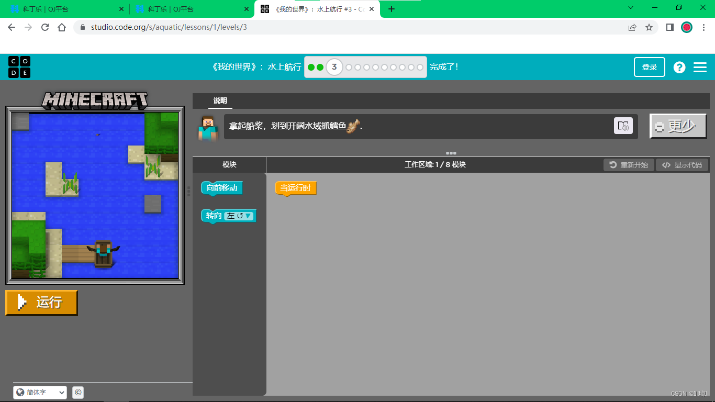This screenshot has height=402, width=715.
Task: Jump to the last level progress dot
Action: [420, 67]
